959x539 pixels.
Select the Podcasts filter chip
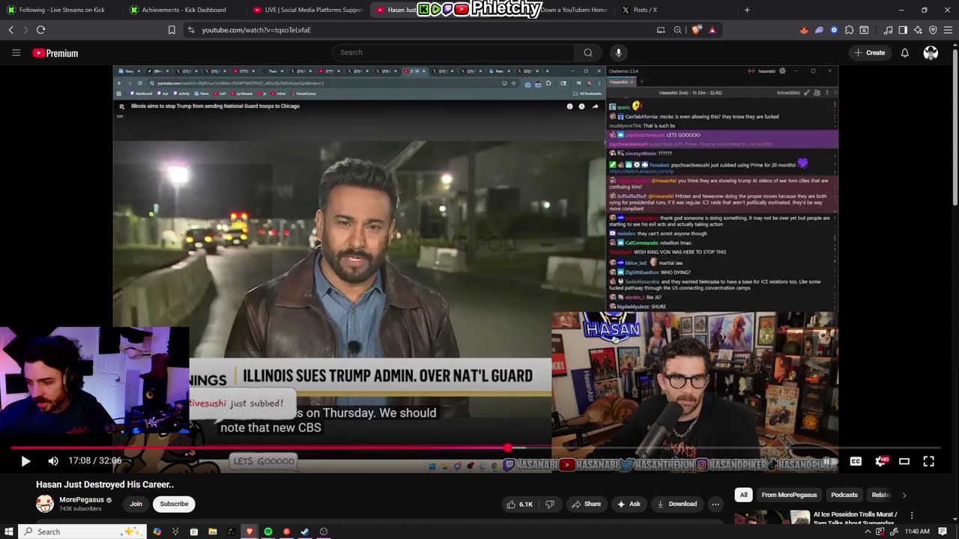[x=844, y=495]
